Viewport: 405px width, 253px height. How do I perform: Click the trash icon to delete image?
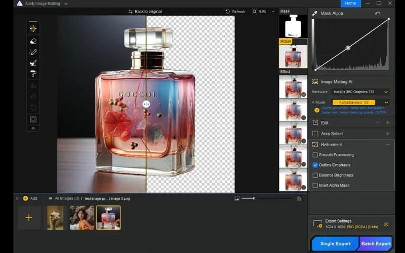(x=299, y=198)
